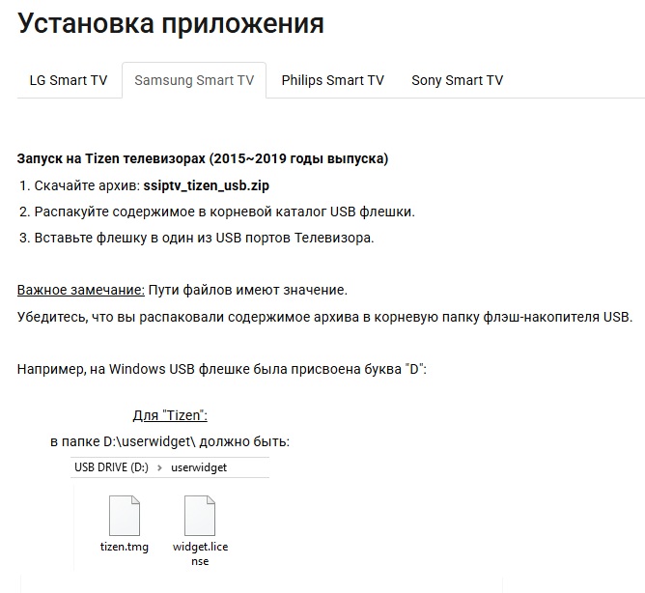Click the widget.license file icon
Screen dimensions: 645x593
[199, 516]
